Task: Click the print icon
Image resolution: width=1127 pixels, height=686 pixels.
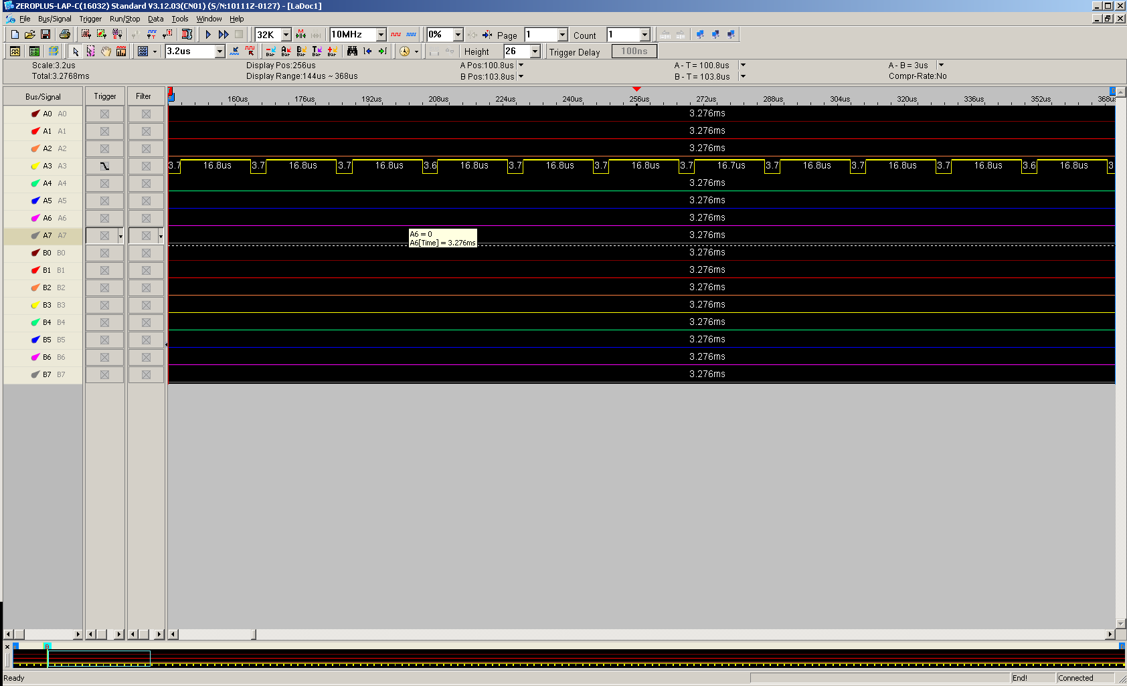Action: pyautogui.click(x=65, y=35)
